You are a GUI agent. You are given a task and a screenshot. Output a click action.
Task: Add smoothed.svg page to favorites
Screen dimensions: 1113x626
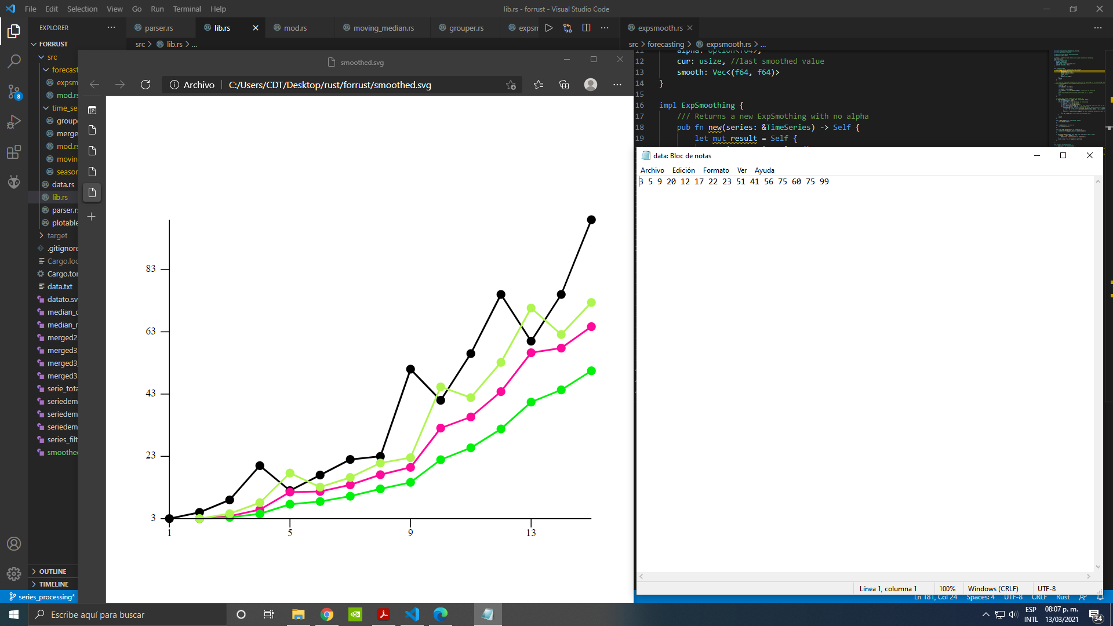coord(511,85)
